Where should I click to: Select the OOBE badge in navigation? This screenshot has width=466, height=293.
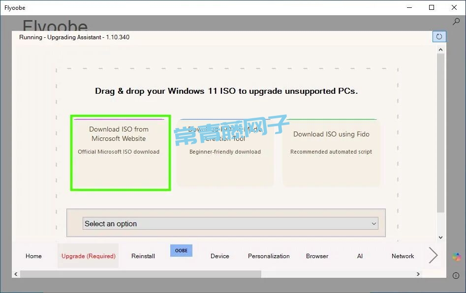pyautogui.click(x=181, y=250)
